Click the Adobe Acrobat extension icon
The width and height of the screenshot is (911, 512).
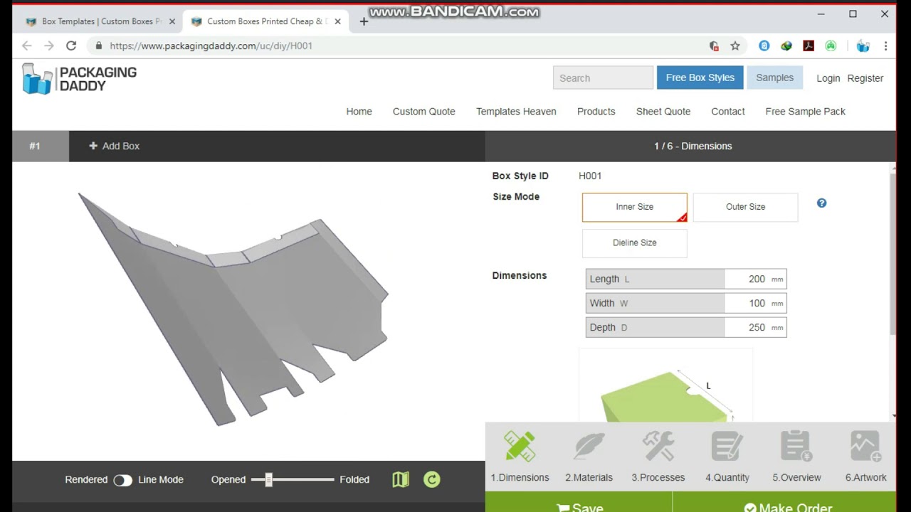pos(809,46)
